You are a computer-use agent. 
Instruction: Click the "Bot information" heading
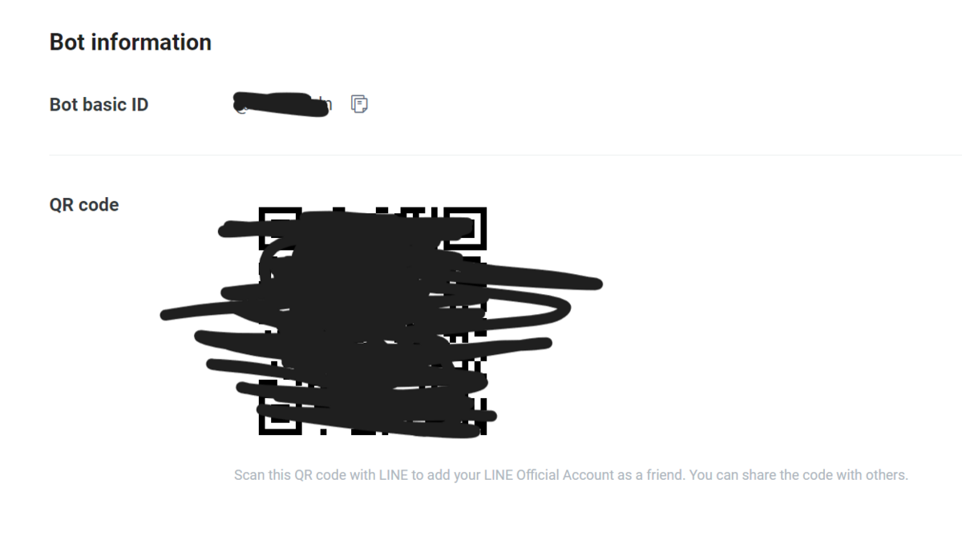point(131,42)
